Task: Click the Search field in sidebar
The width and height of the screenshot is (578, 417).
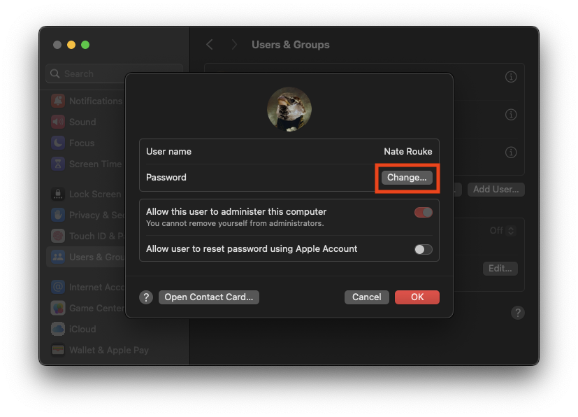Action: point(115,73)
